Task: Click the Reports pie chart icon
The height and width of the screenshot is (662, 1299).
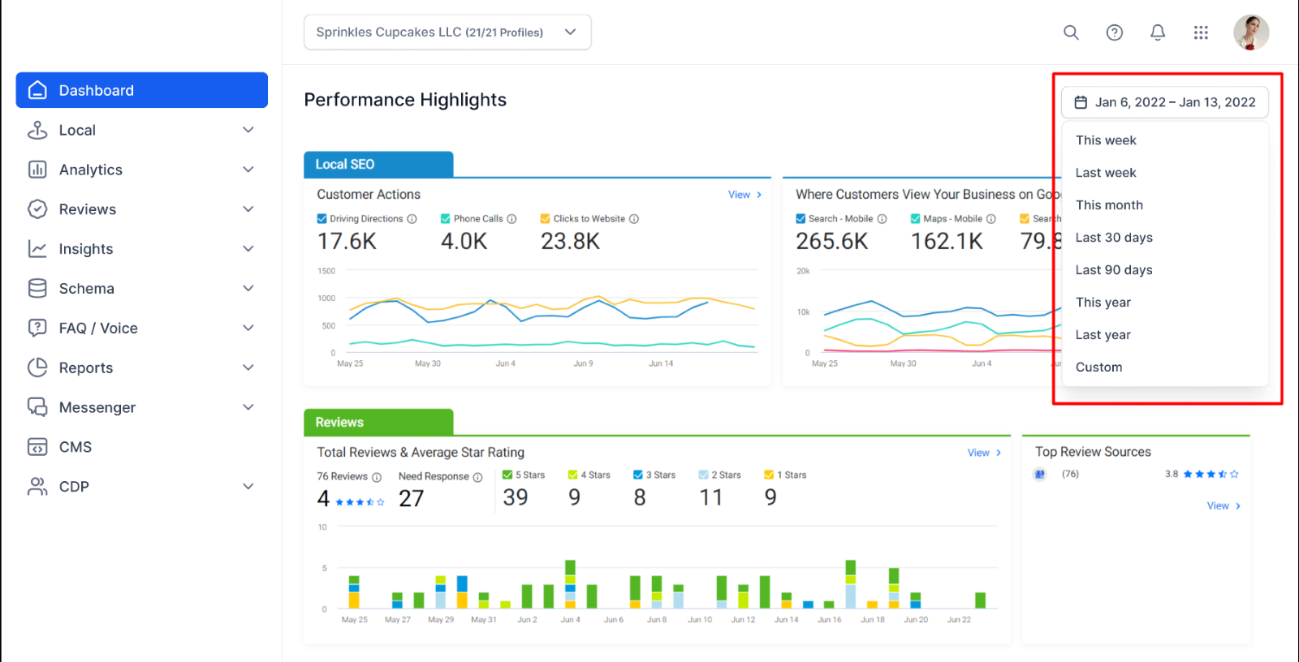Action: (x=37, y=368)
